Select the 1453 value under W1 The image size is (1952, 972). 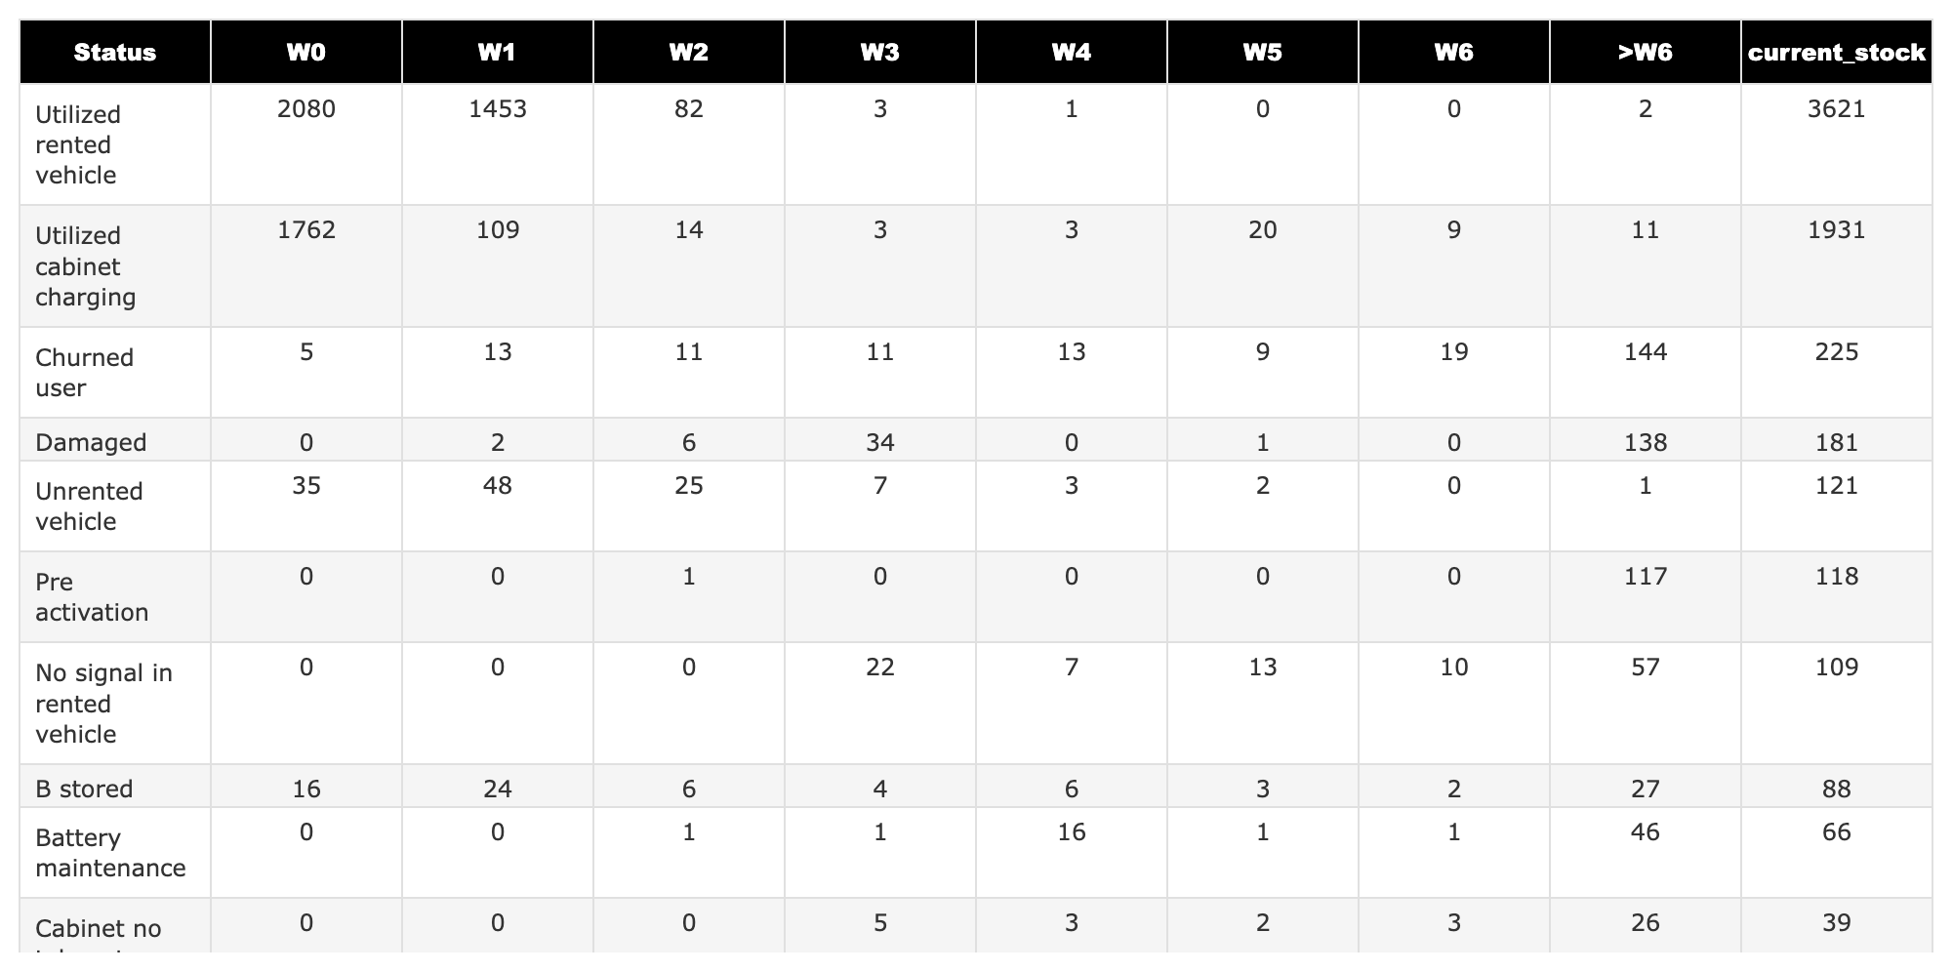[x=498, y=109]
